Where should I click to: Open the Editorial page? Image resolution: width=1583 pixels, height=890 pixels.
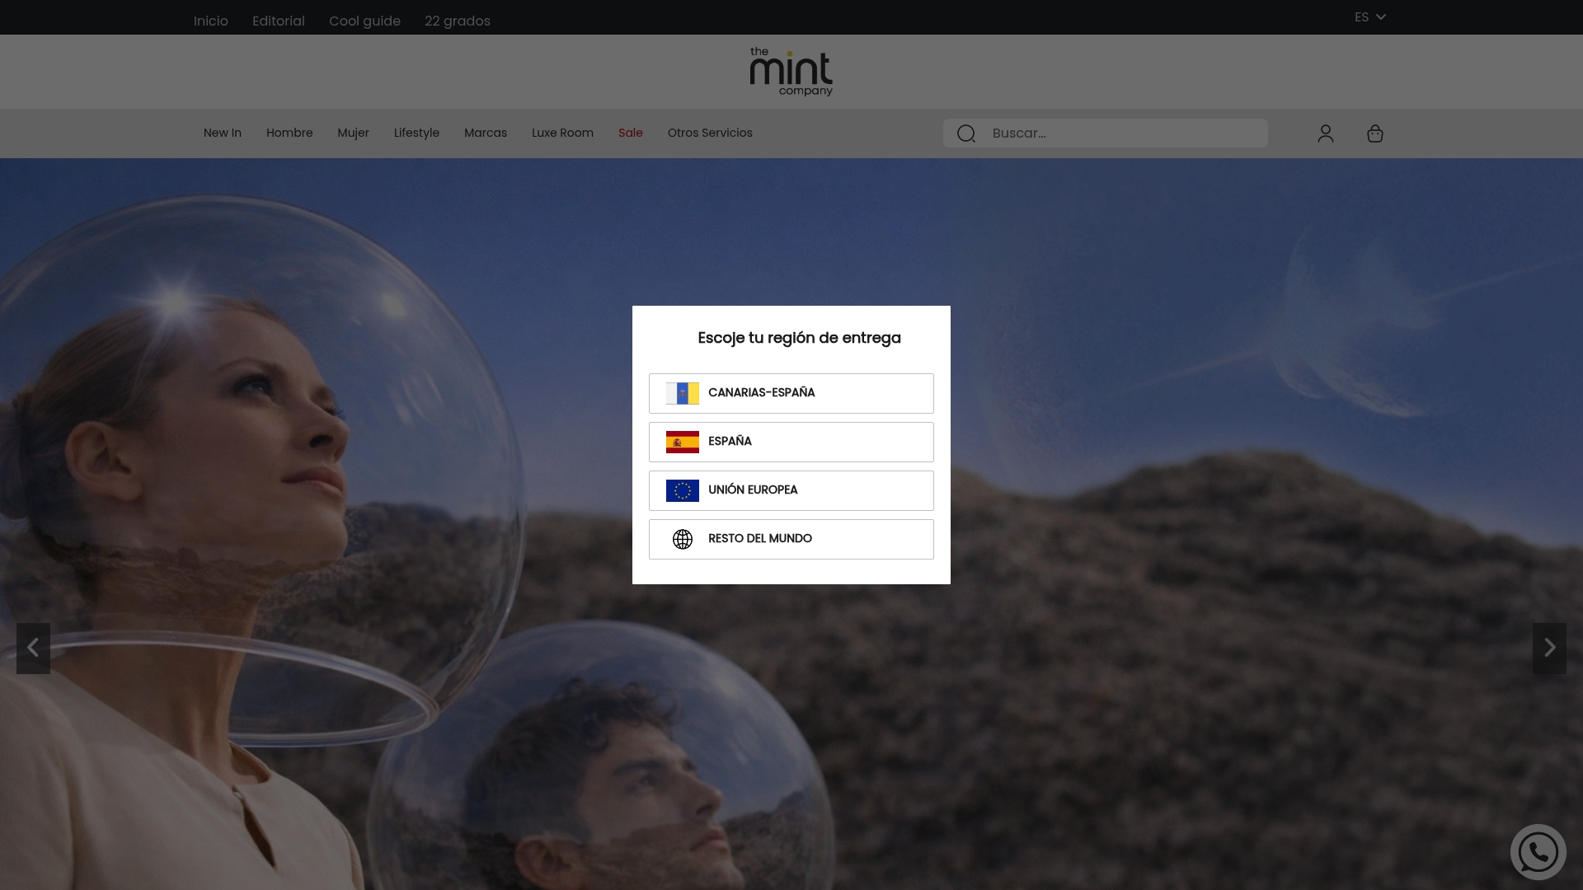click(278, 21)
